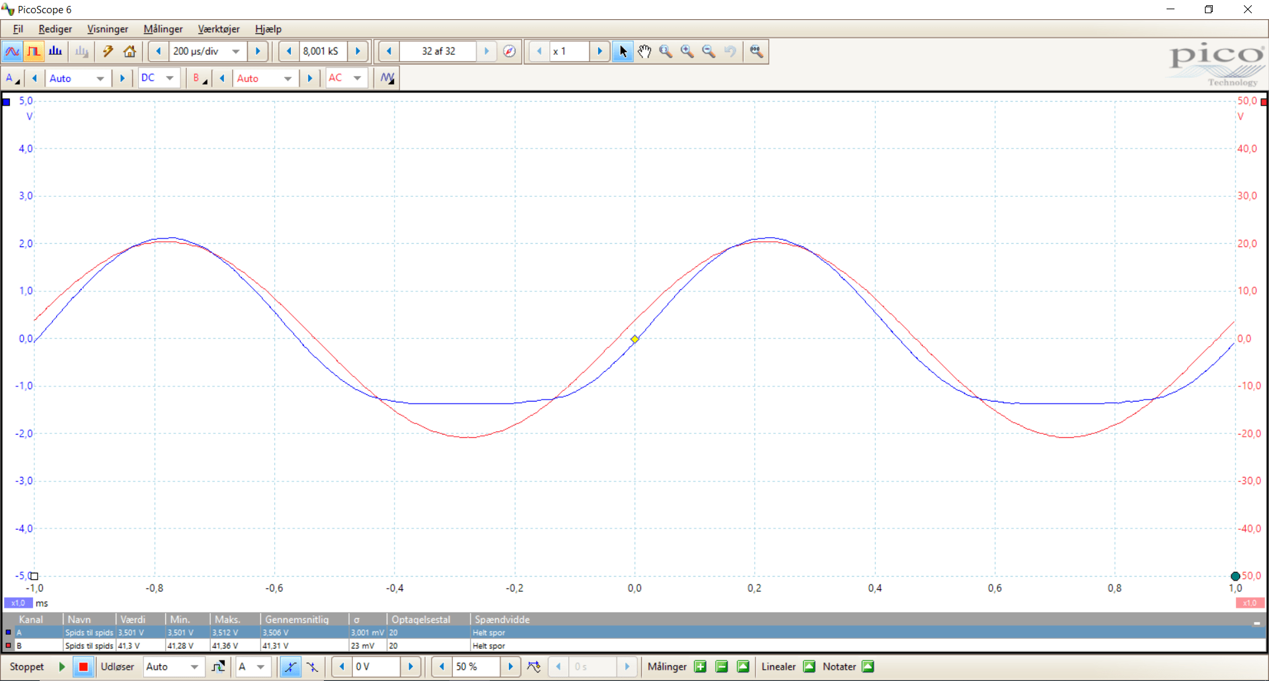Toggle Linealer legend button
Viewport: 1269px width, 681px height.
pyautogui.click(x=809, y=667)
